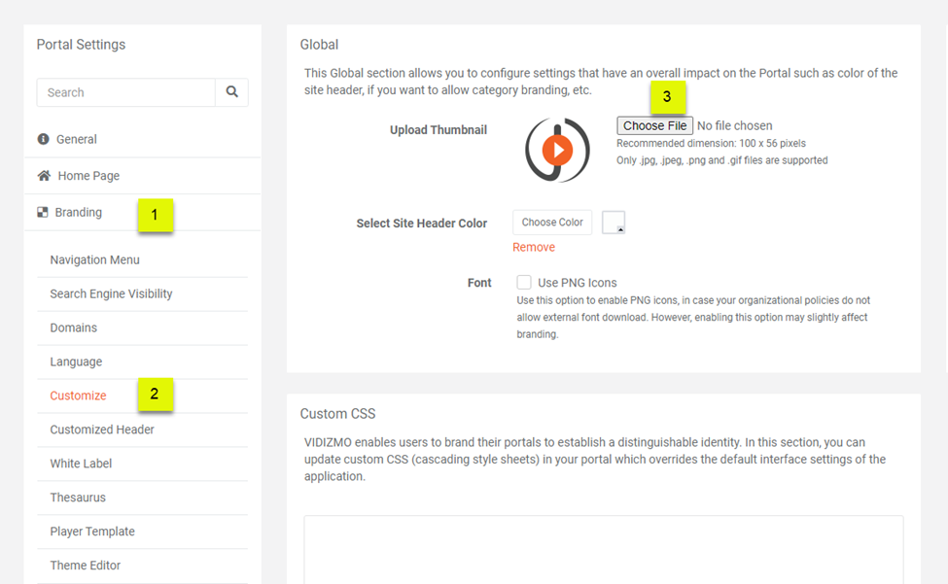Image resolution: width=948 pixels, height=584 pixels.
Task: Click the search magnifier icon button
Action: tap(231, 92)
